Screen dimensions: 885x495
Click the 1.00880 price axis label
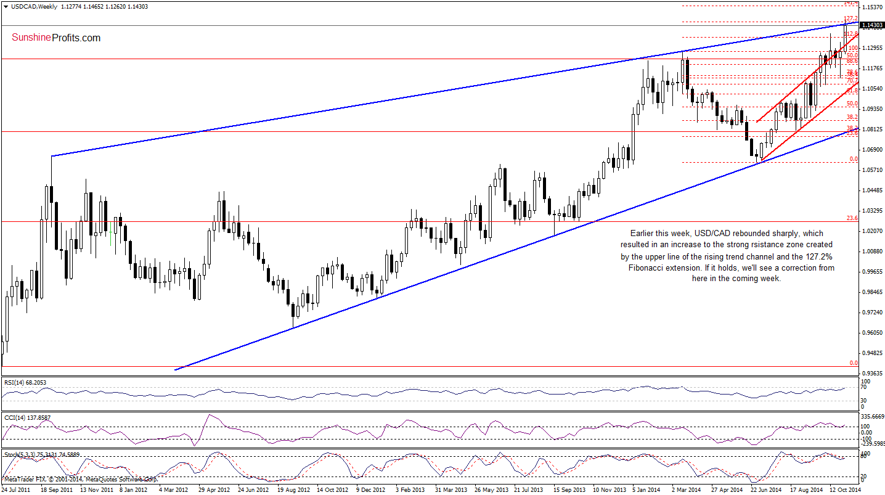point(871,252)
